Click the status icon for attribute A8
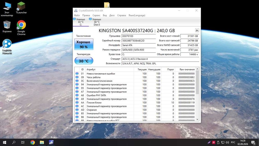The image size is (259, 146). pos(77,95)
